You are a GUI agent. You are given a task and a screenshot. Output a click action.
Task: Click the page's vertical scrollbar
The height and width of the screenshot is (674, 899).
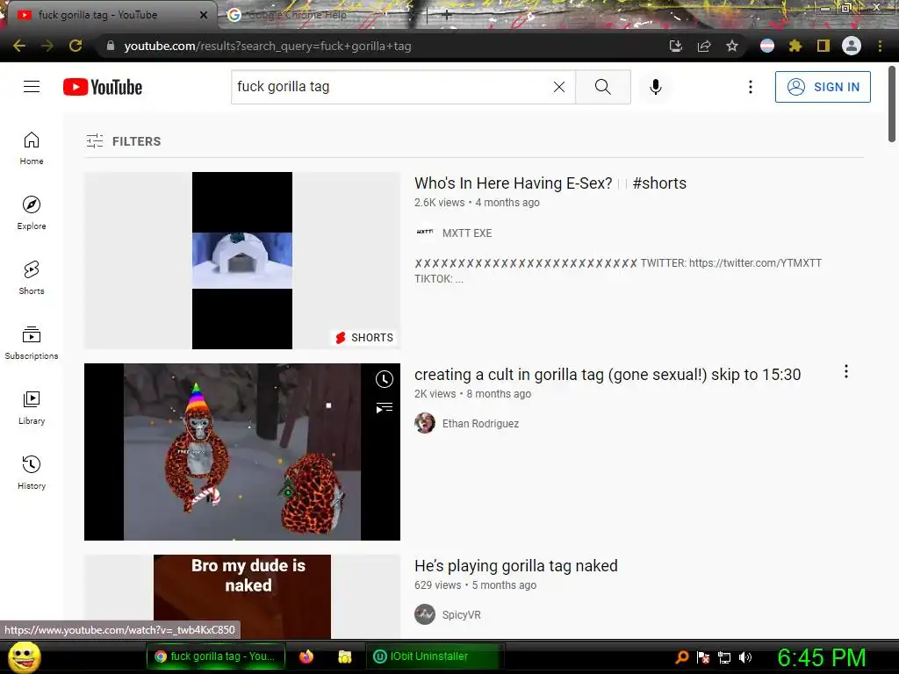tap(892, 104)
